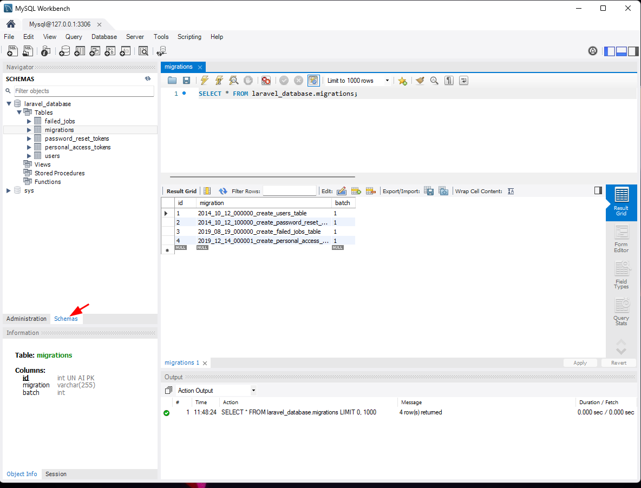Switch to the Session tab
The width and height of the screenshot is (641, 488).
[56, 474]
